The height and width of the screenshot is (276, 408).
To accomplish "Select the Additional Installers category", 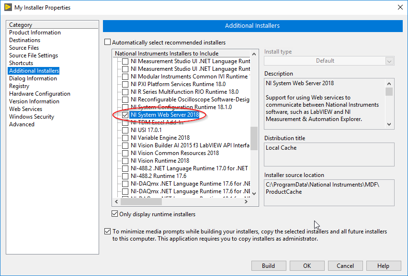I will [34, 71].
